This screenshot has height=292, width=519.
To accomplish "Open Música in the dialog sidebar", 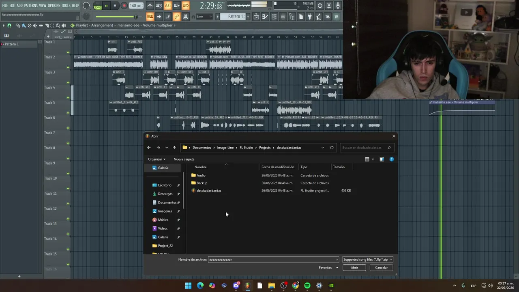I will (163, 220).
